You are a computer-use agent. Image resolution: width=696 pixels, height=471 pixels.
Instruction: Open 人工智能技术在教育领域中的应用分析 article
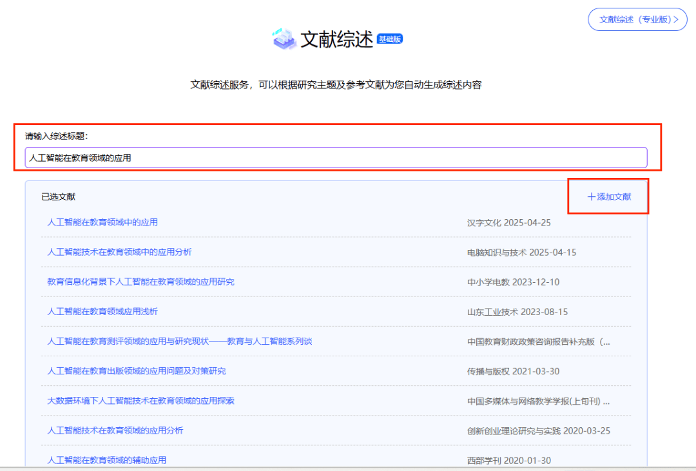tap(119, 252)
